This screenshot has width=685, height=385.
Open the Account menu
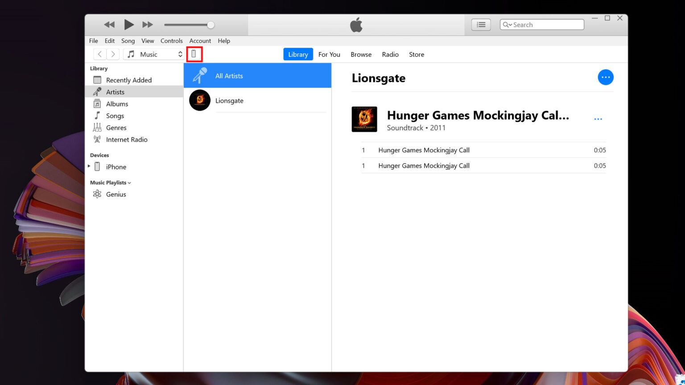(200, 41)
